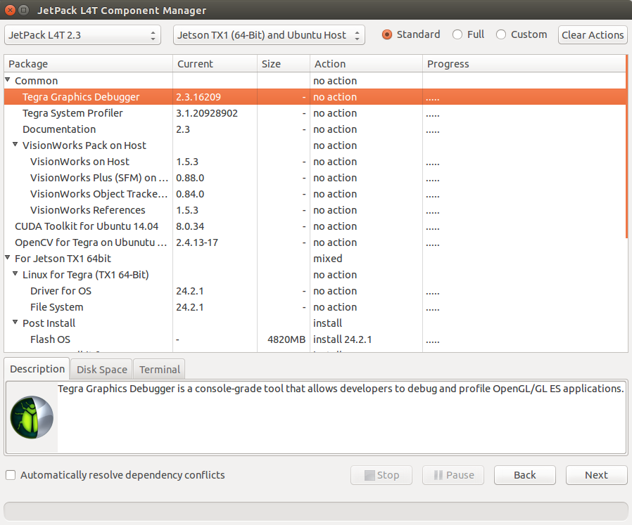Click the Size column header
632x525 pixels.
(x=284, y=64)
